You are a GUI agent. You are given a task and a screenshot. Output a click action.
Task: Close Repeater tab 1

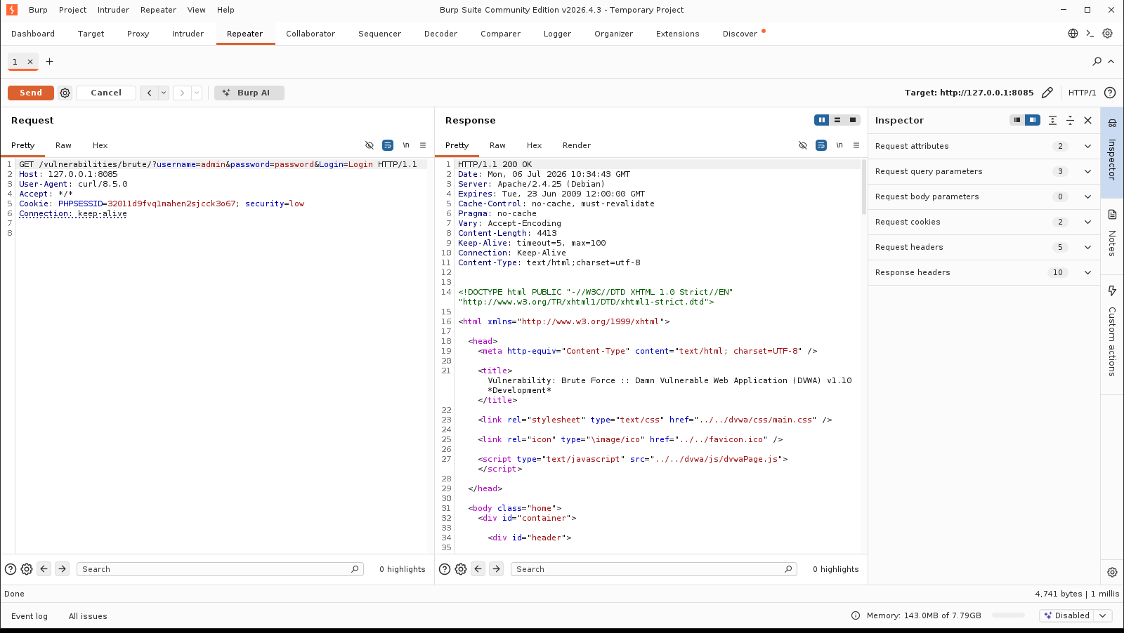click(30, 62)
